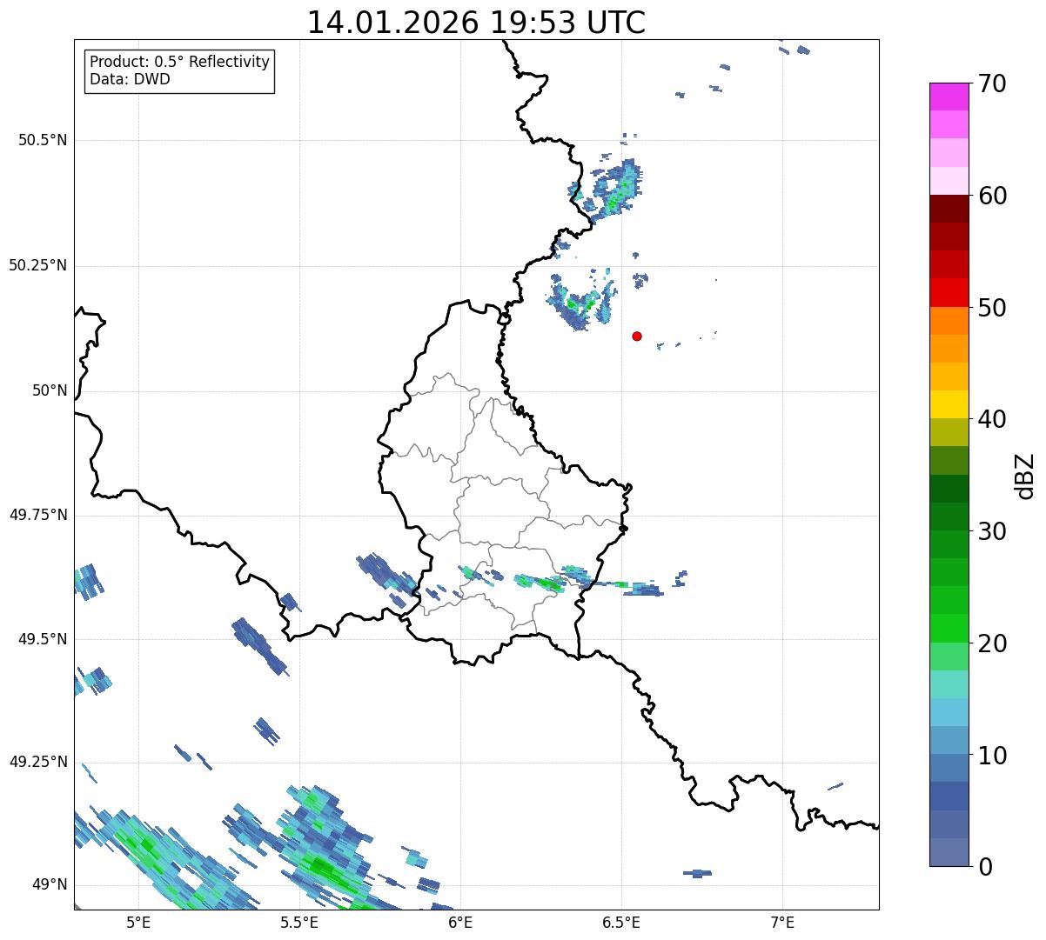Click the 49.25°N latitude label
1046x940 pixels.
point(37,762)
